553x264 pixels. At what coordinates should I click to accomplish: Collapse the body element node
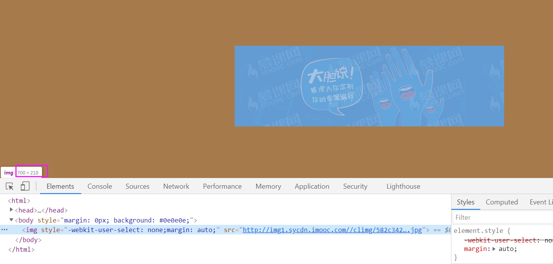pos(11,220)
